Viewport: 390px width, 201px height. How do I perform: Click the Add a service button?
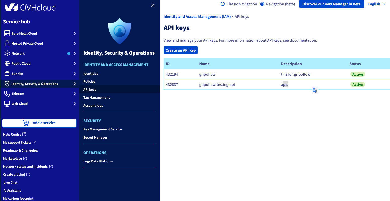click(x=39, y=123)
